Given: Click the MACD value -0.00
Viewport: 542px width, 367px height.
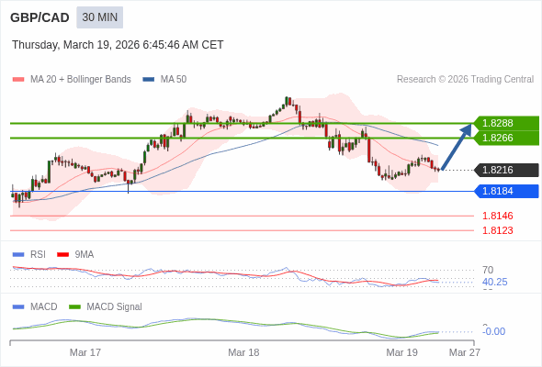Looking at the screenshot, I should tap(493, 331).
